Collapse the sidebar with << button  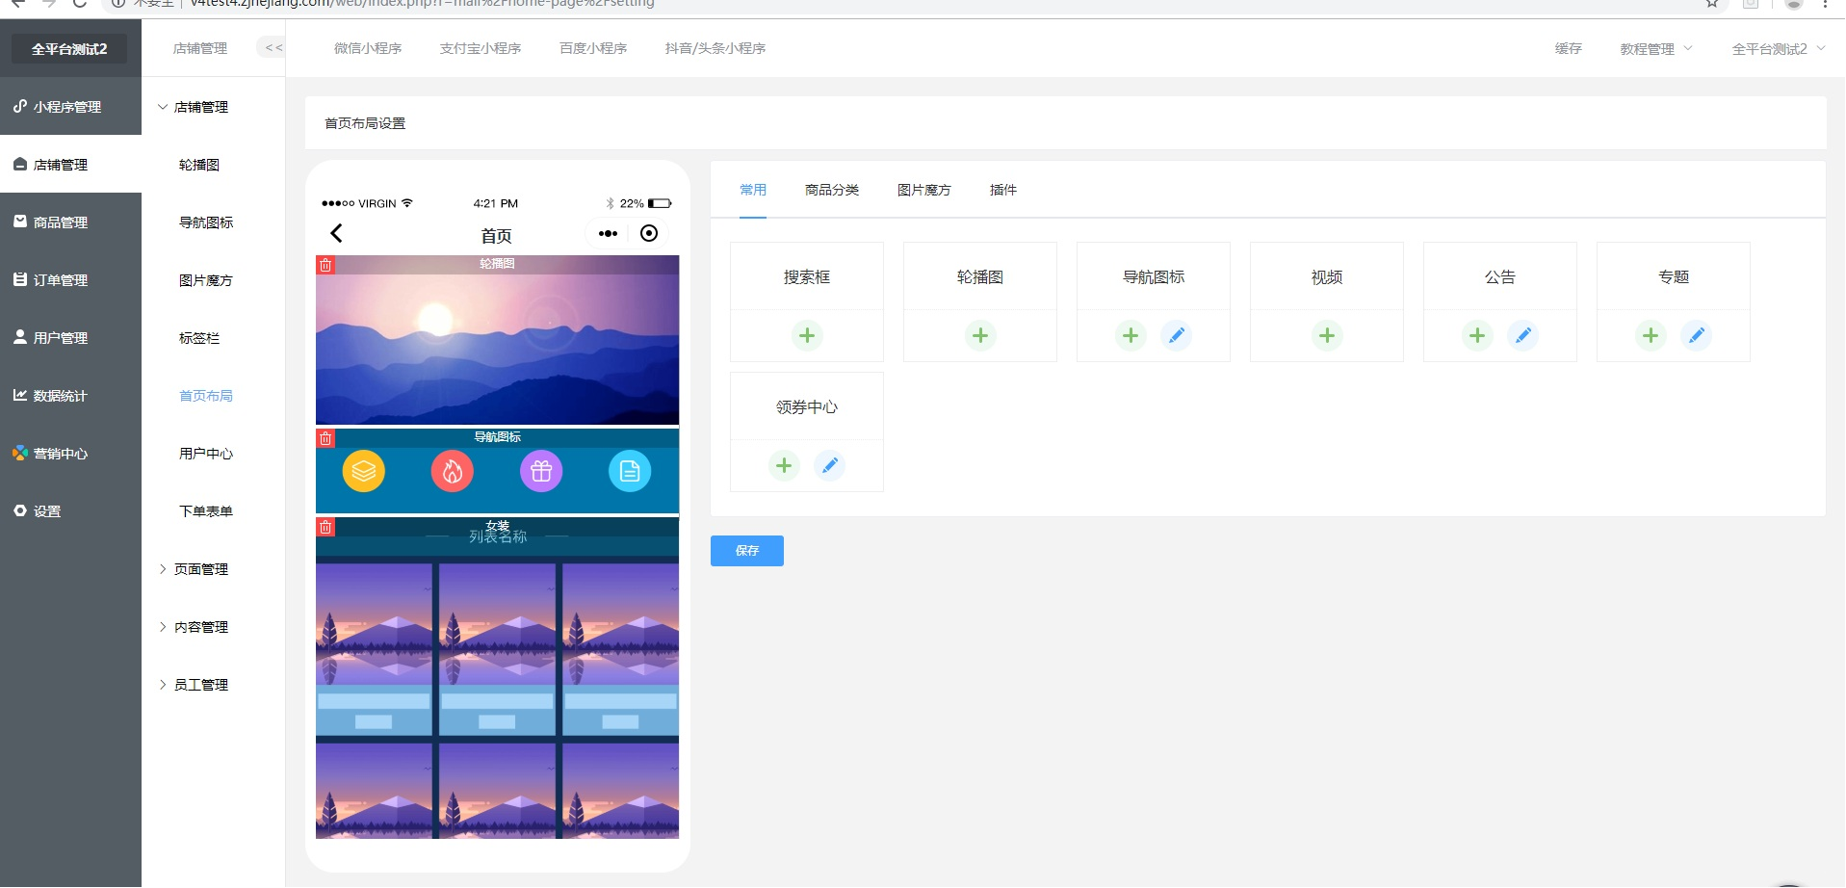pyautogui.click(x=273, y=47)
